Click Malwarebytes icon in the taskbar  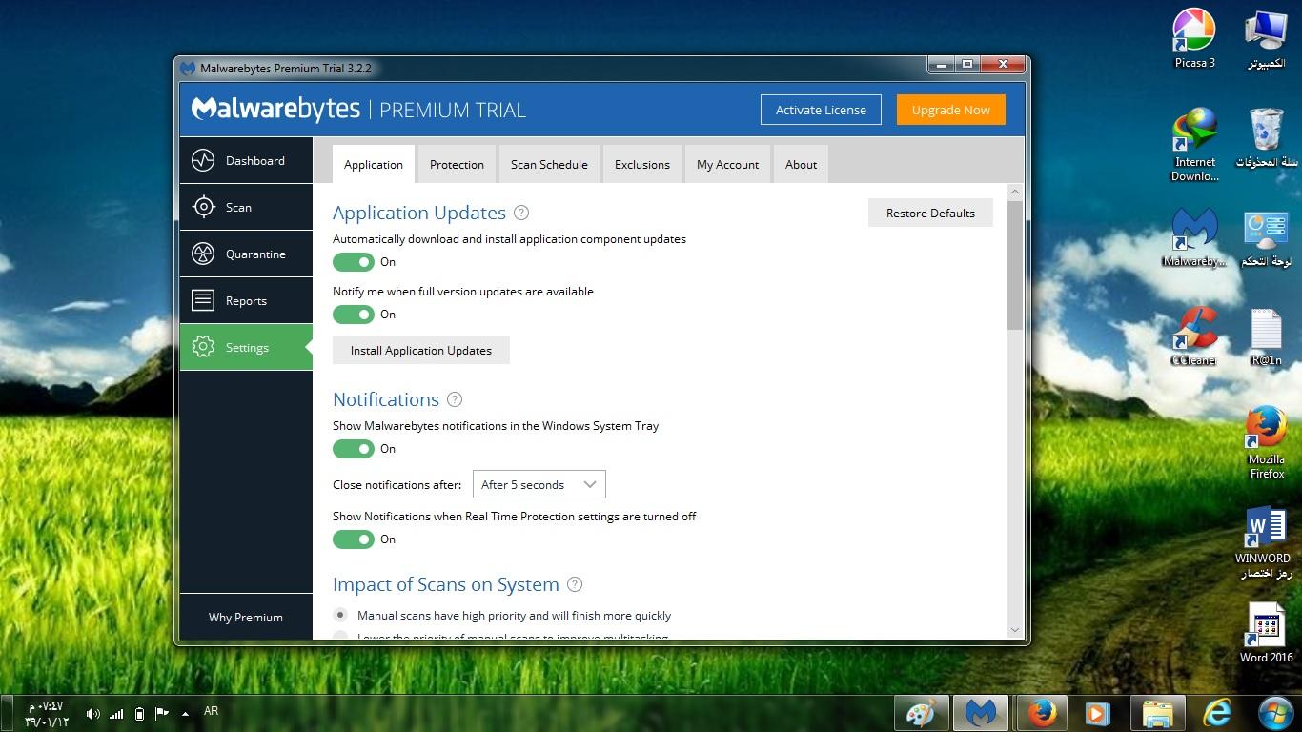point(981,712)
